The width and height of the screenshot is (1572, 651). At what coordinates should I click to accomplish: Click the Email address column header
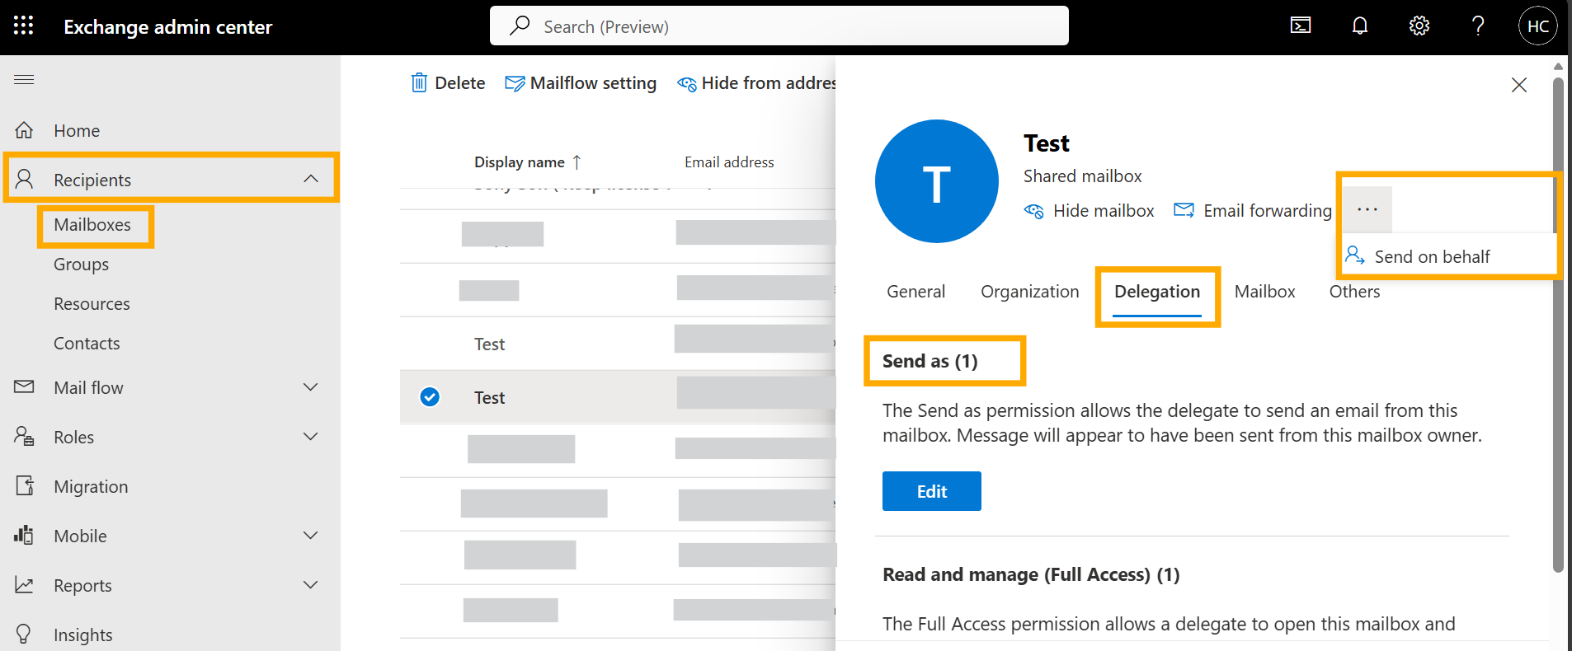point(729,162)
